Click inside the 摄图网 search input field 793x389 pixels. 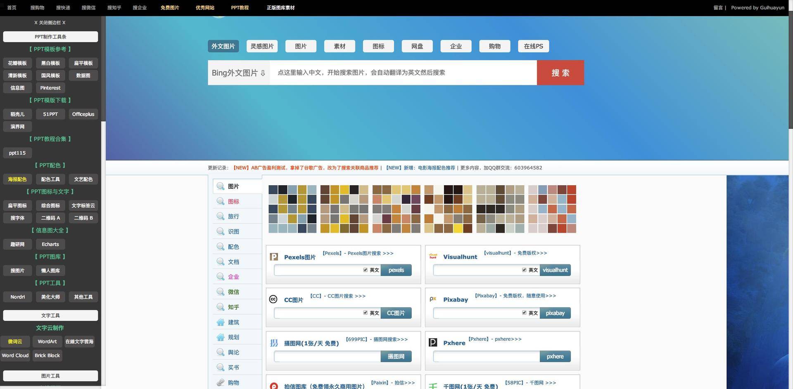pos(326,356)
